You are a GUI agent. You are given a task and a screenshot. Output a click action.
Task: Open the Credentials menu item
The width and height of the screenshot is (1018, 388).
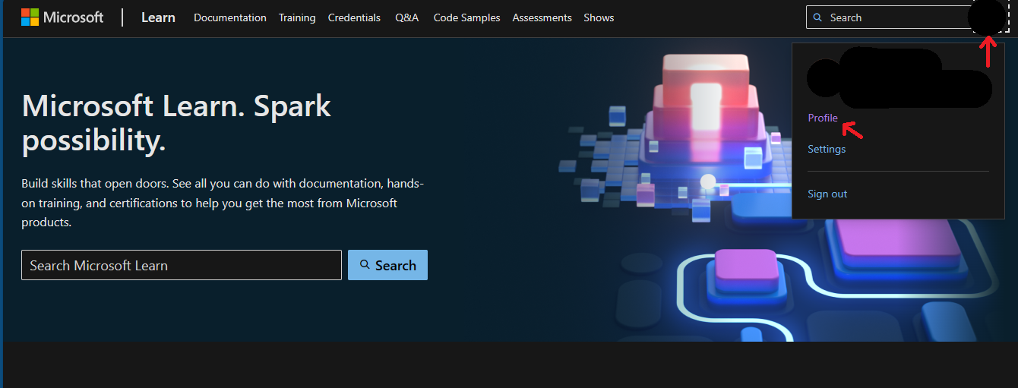tap(356, 17)
